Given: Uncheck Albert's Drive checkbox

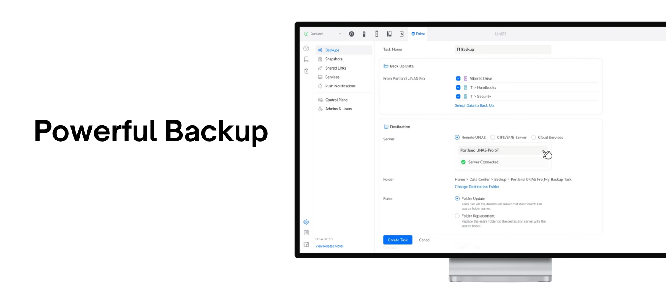Looking at the screenshot, I should (x=458, y=79).
